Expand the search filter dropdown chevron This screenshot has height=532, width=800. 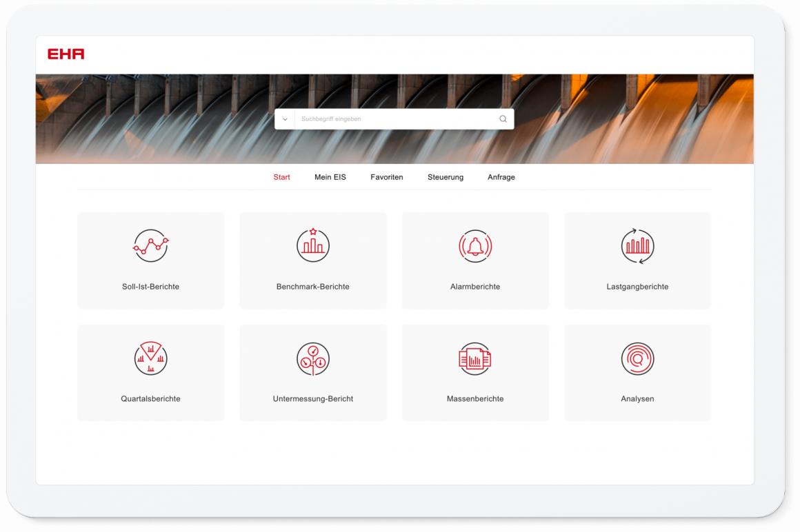(x=285, y=119)
